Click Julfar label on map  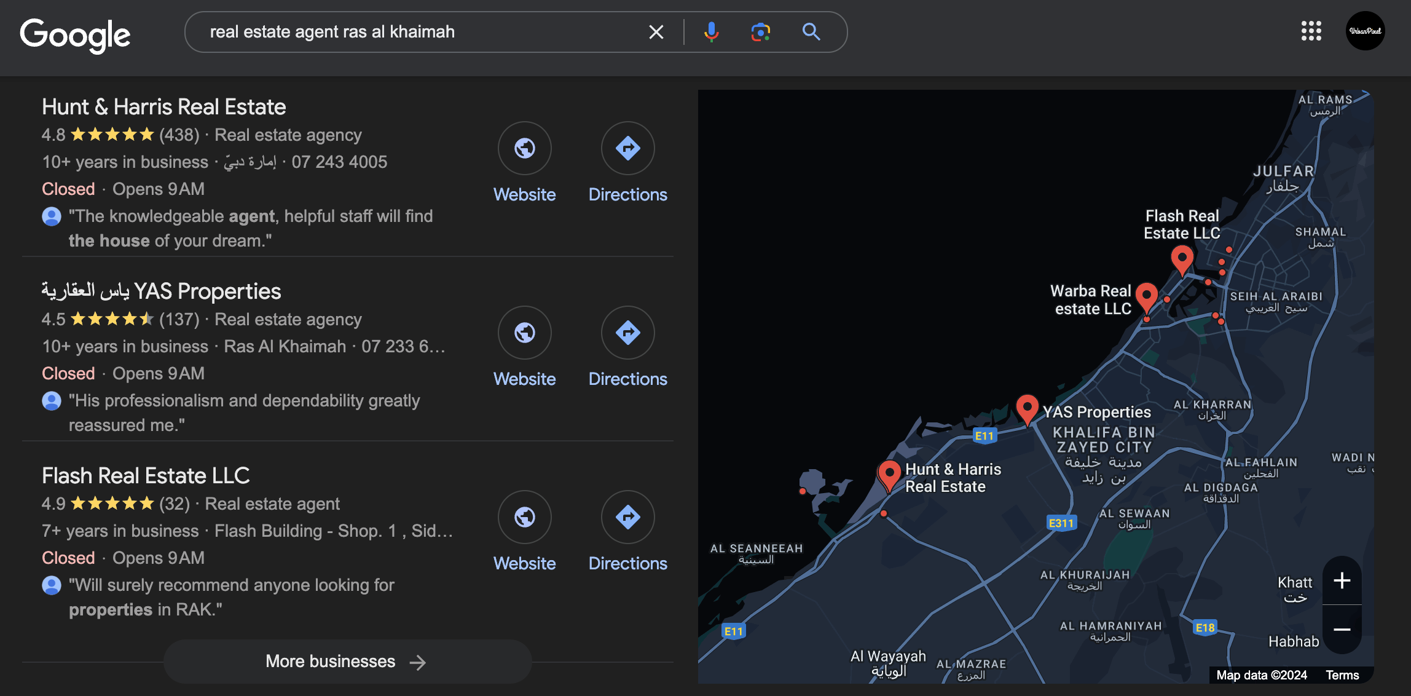[1283, 178]
